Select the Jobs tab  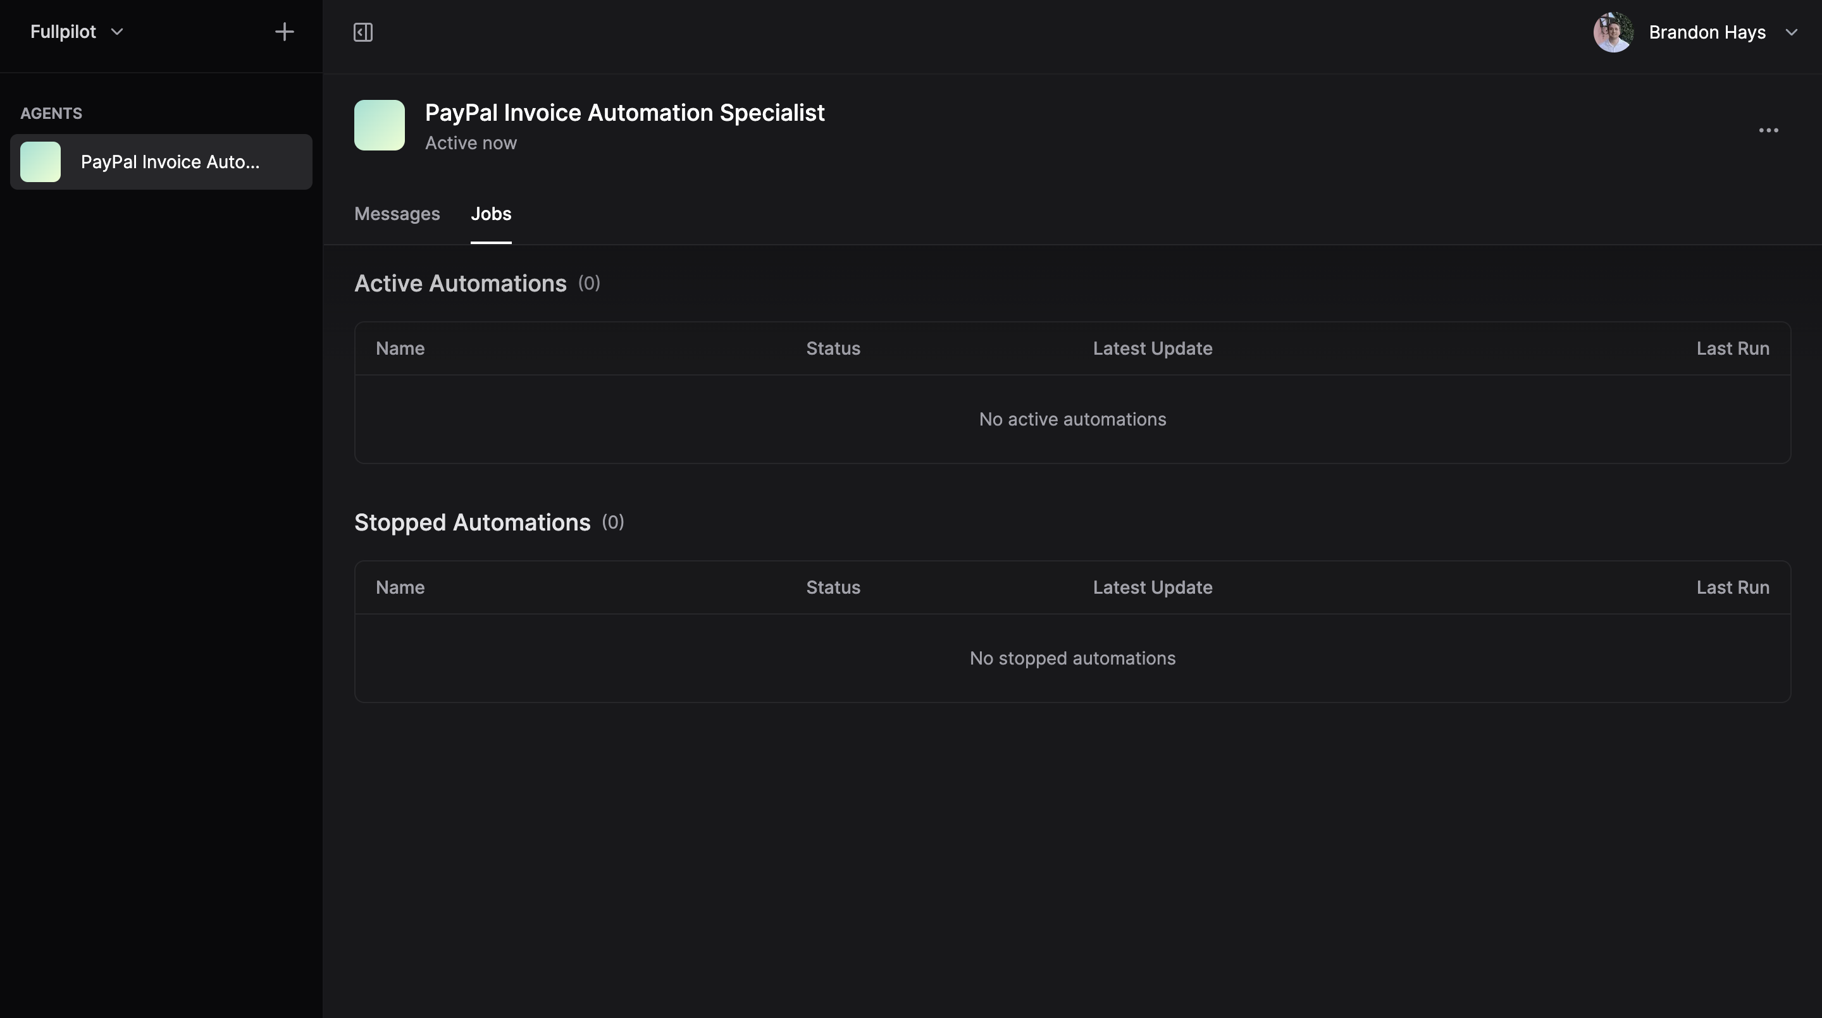click(x=491, y=214)
